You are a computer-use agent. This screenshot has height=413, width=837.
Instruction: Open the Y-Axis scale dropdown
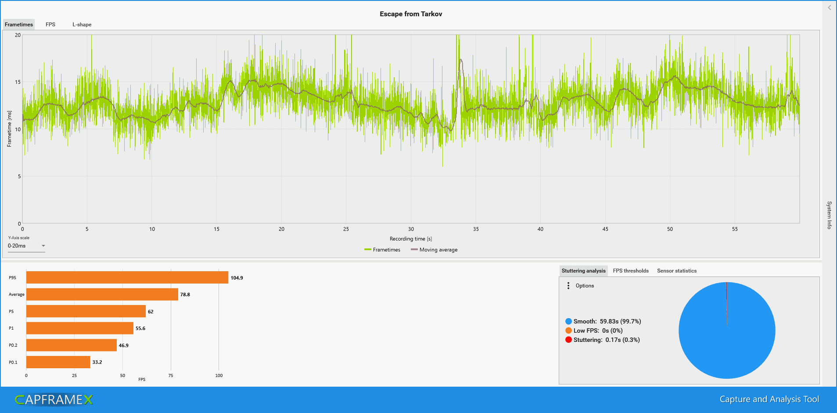click(26, 246)
